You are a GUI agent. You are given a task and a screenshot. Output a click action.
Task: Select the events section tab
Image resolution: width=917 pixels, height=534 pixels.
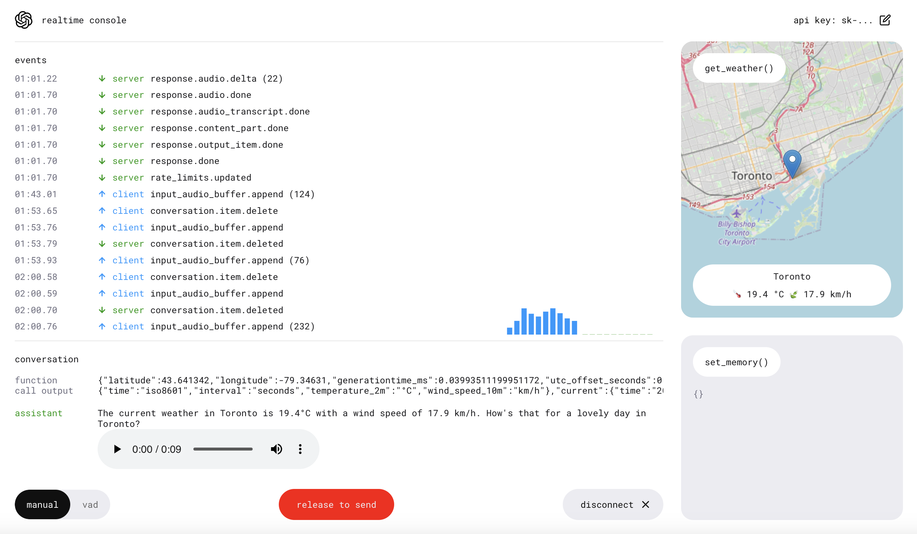pos(31,60)
